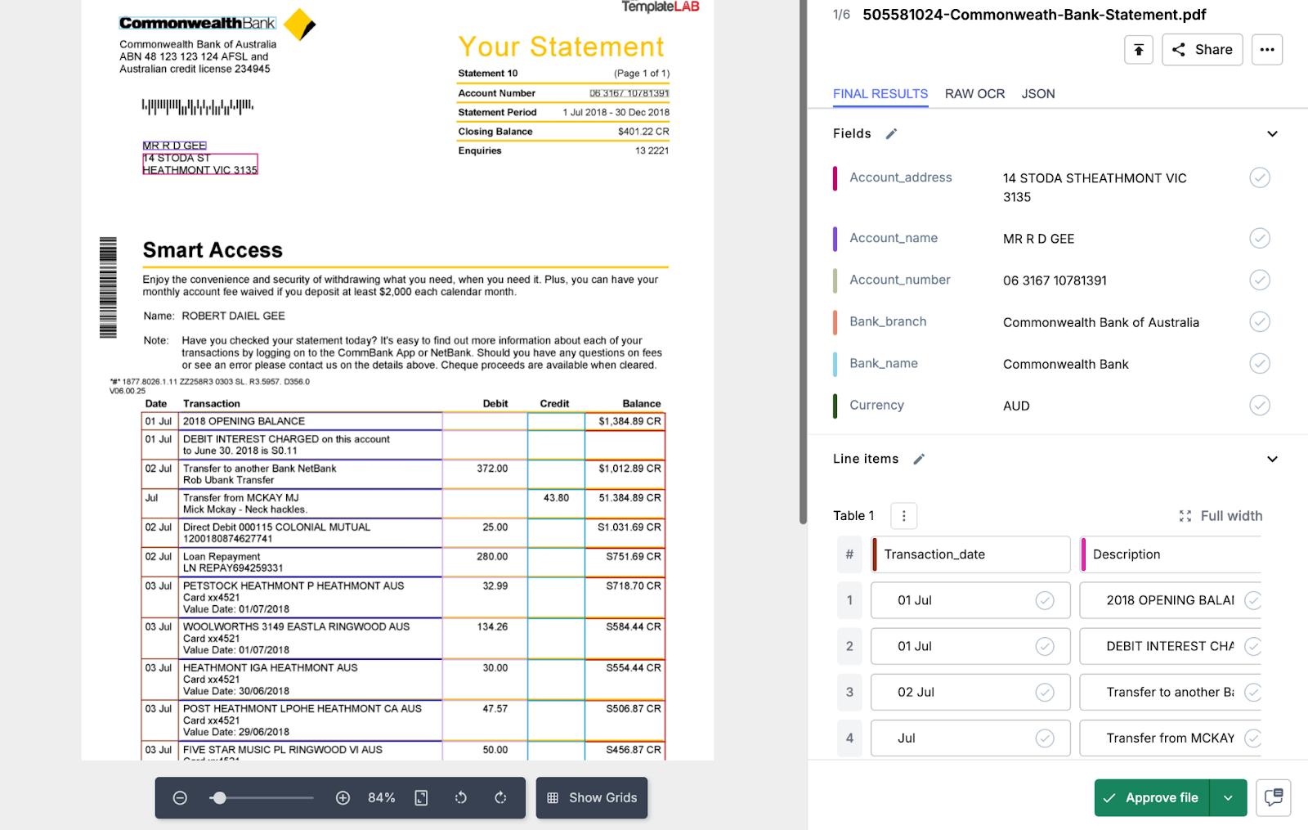Confirm row 4 transaction date Jul
Screen dimensions: 1308x830
point(1045,738)
